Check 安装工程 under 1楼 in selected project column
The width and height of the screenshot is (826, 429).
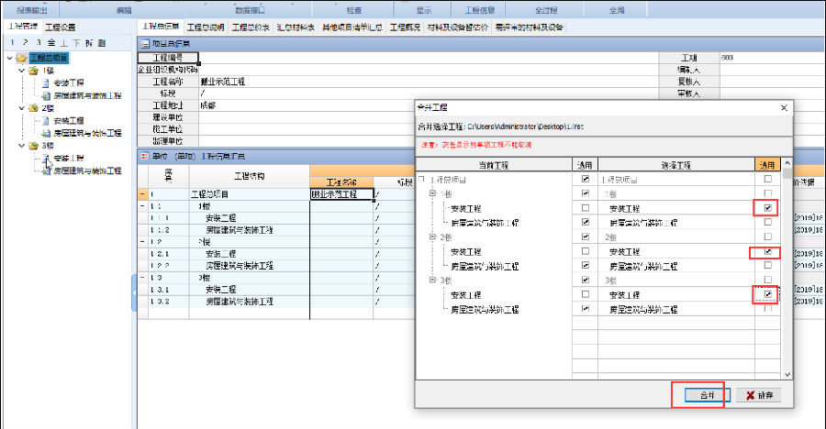tap(767, 209)
